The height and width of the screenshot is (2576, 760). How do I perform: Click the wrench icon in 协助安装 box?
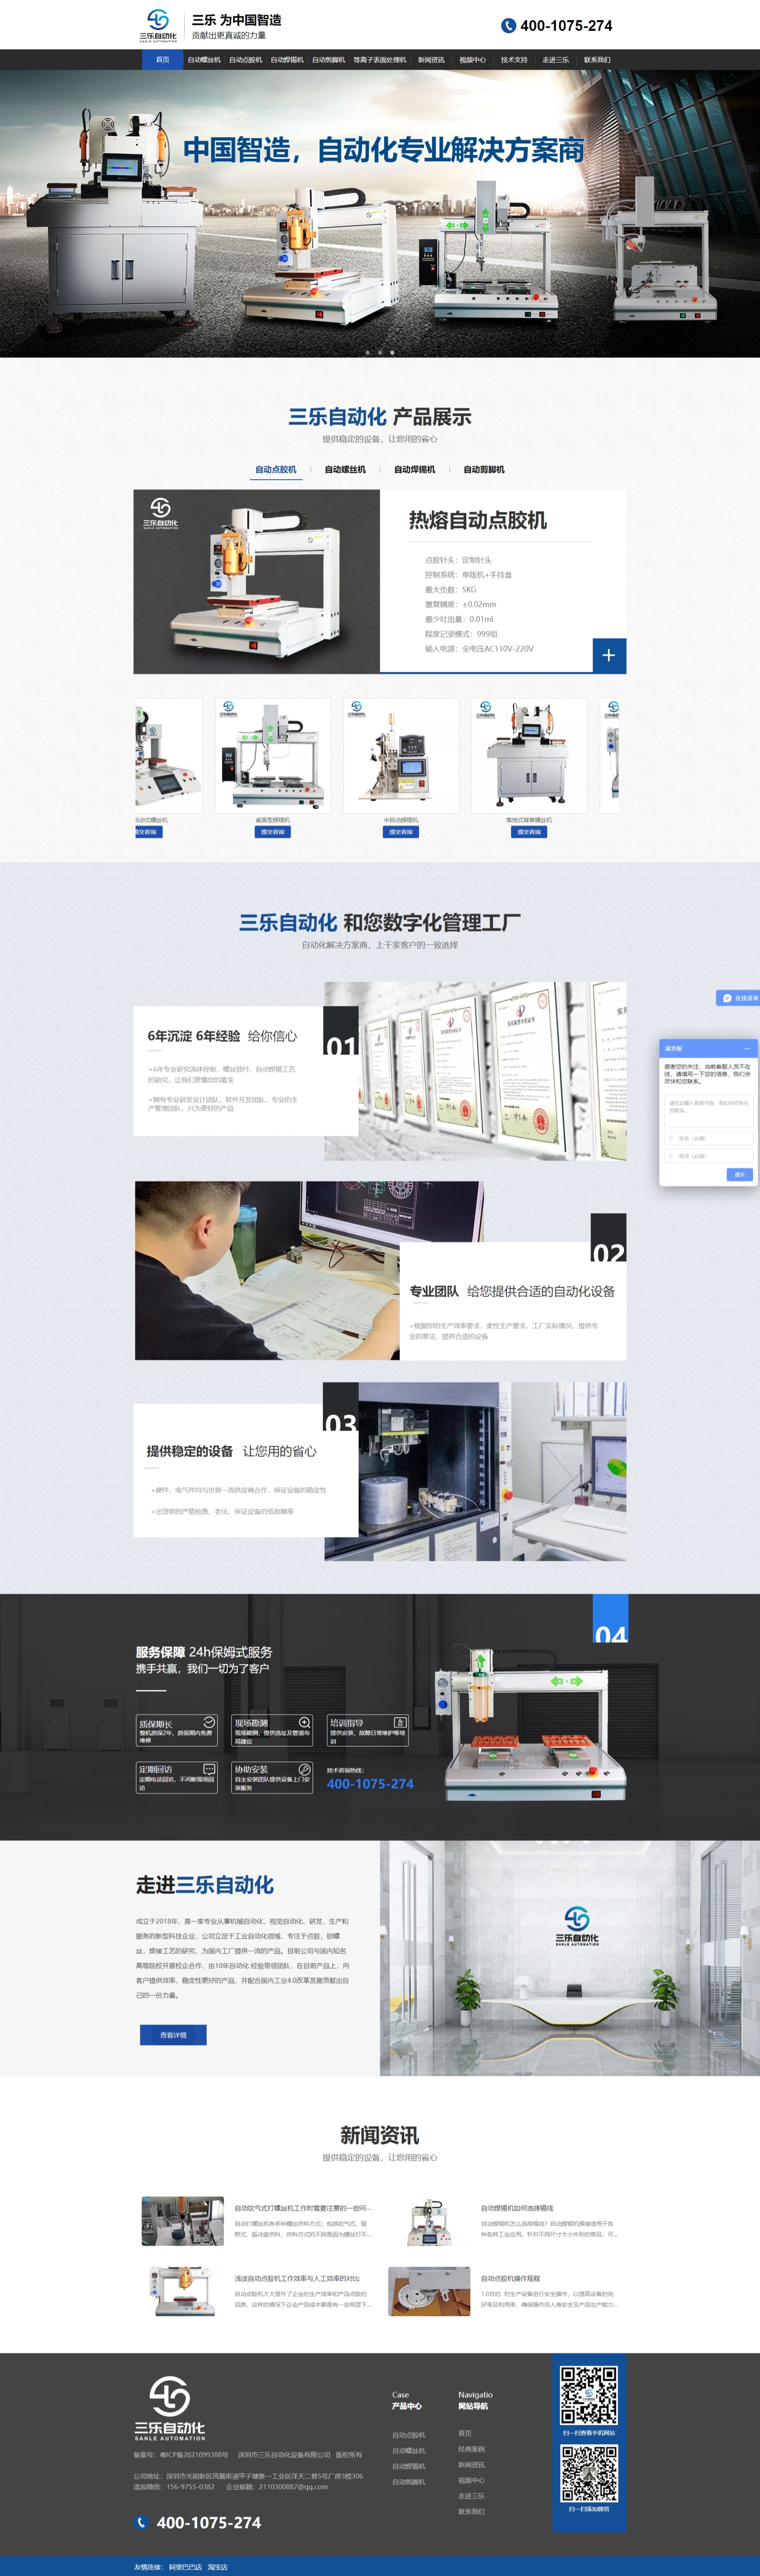tap(304, 1769)
